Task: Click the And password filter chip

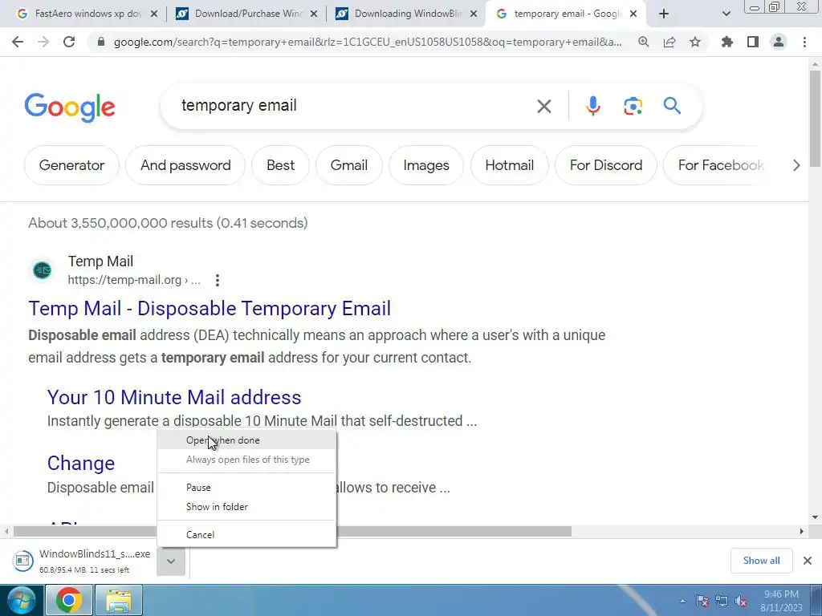Action: tap(185, 165)
